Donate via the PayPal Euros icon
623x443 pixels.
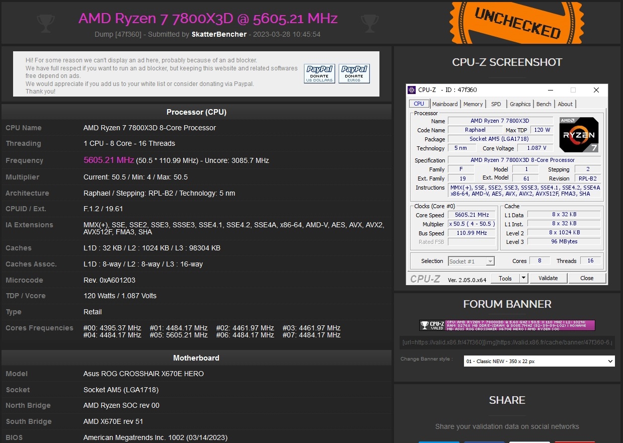coord(354,73)
